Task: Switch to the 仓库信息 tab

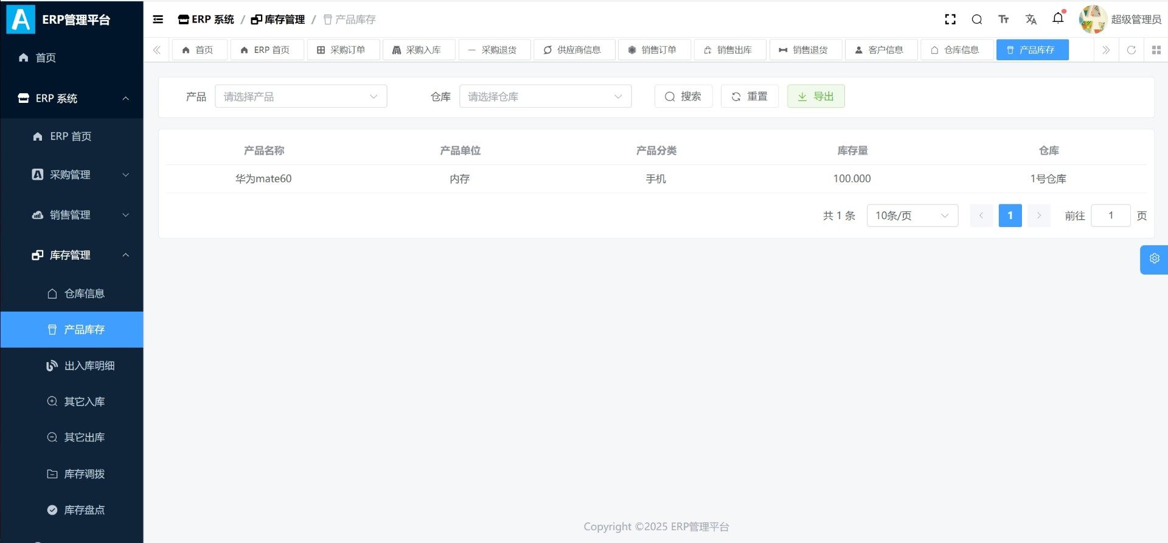Action: click(956, 50)
